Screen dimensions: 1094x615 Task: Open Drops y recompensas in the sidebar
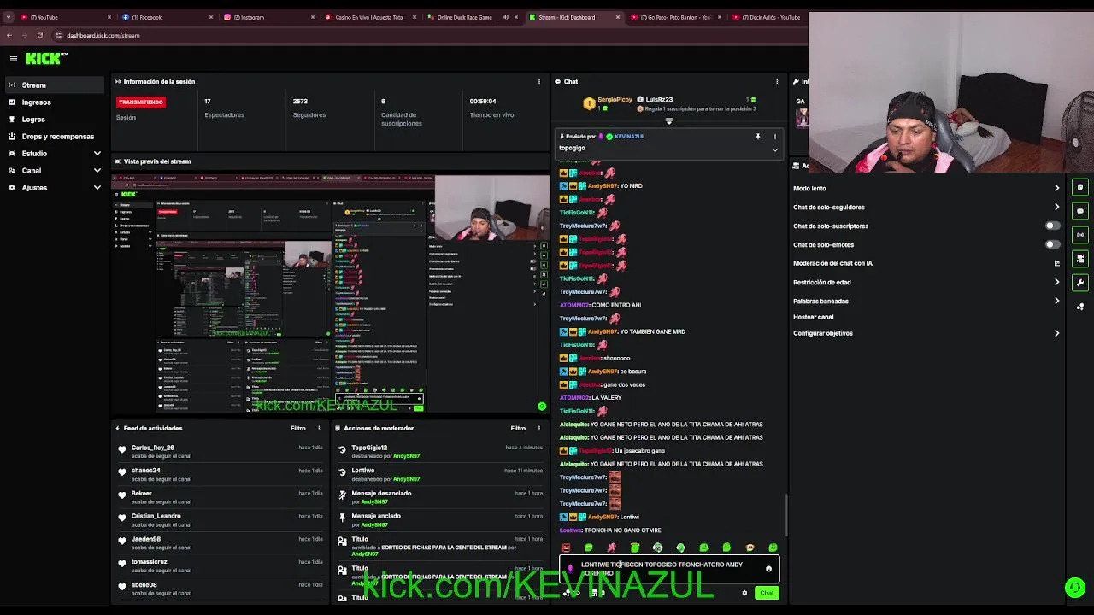[55, 137]
